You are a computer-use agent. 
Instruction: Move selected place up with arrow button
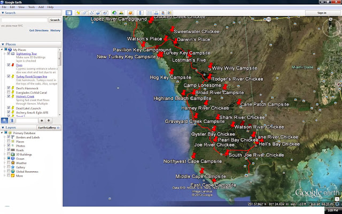tap(42, 120)
